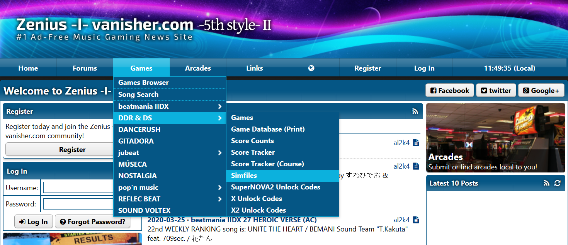Open document icon for the 2020-03-25 news post
The height and width of the screenshot is (245, 568).
(x=416, y=220)
